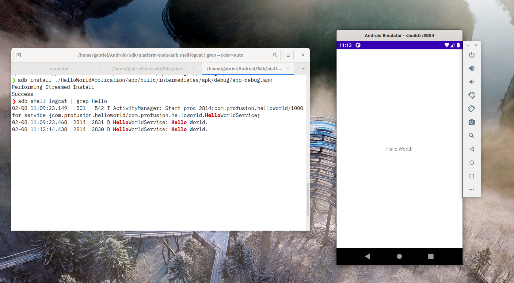
Task: Close the emulator via sidebar X
Action: tap(476, 45)
